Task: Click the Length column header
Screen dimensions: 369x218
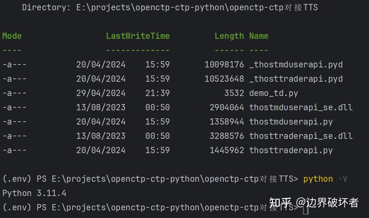Action: pyautogui.click(x=229, y=36)
